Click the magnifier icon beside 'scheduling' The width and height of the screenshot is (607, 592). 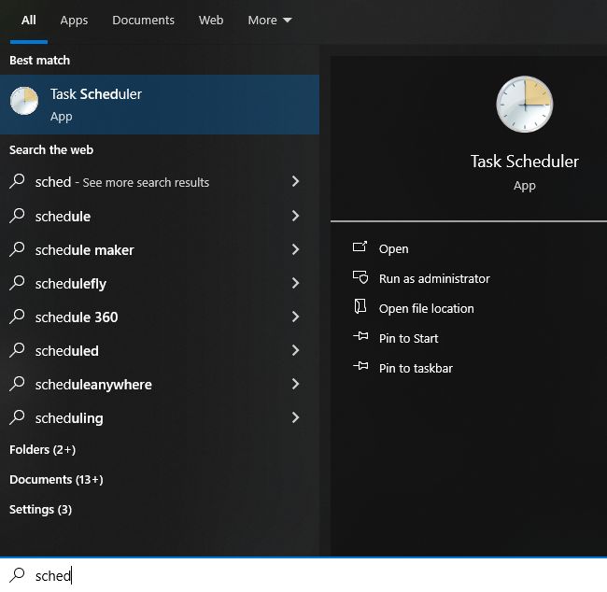(17, 417)
